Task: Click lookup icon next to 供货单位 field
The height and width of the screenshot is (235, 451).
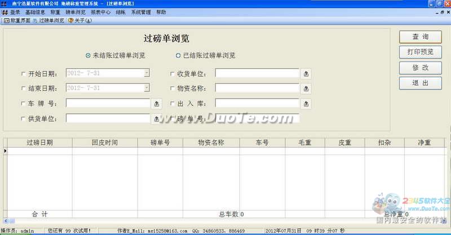Action: pos(157,119)
